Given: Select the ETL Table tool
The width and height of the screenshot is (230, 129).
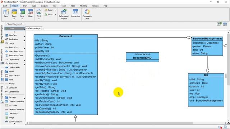Looking at the screenshot, I should (x=13, y=105).
